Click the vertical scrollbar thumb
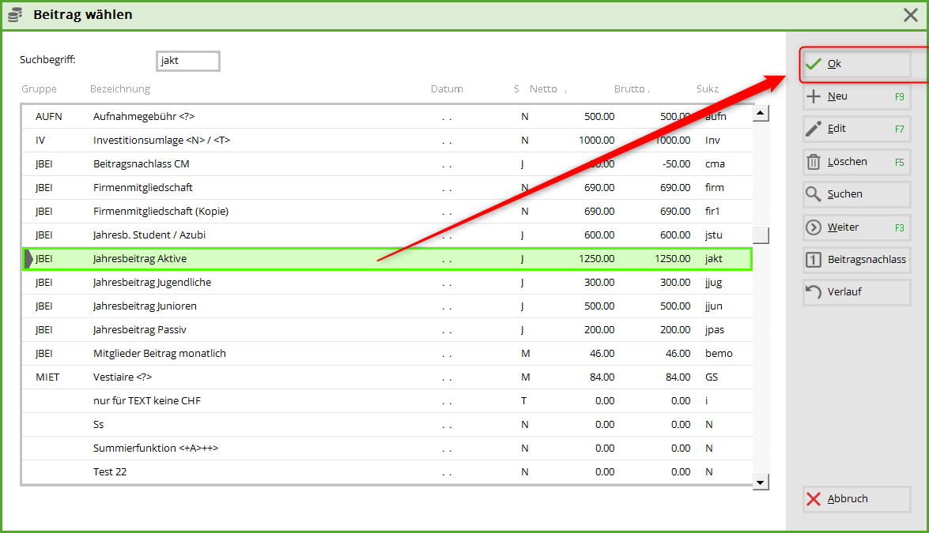Screen dimensions: 929x533 click(761, 235)
